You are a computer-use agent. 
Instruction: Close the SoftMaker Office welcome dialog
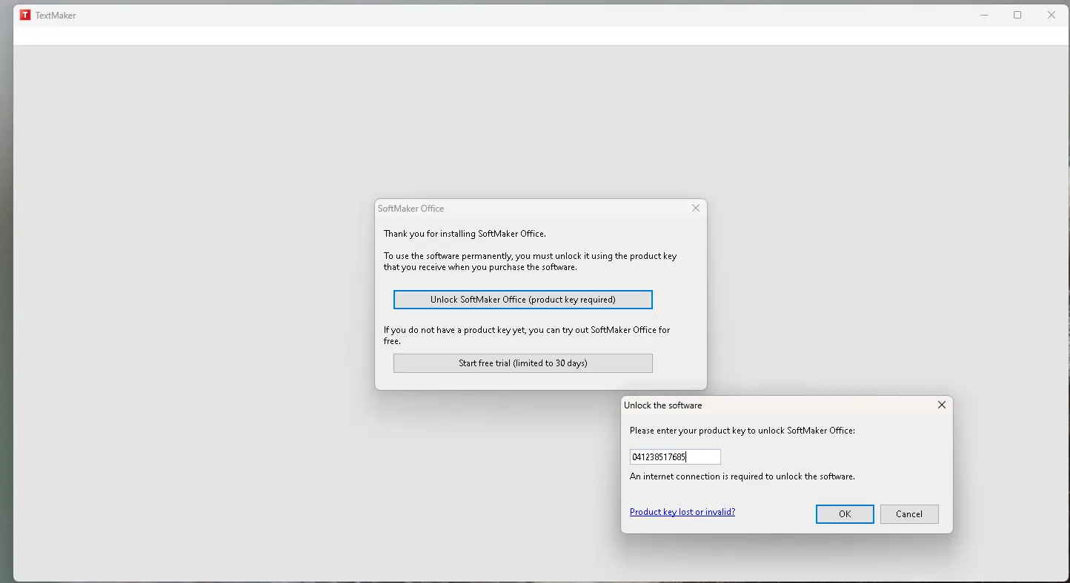695,208
